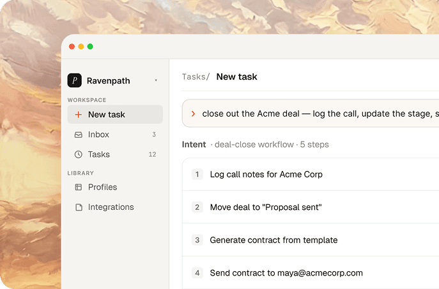Click the WORKSPACE section header
Image resolution: width=439 pixels, height=289 pixels.
[x=87, y=100]
